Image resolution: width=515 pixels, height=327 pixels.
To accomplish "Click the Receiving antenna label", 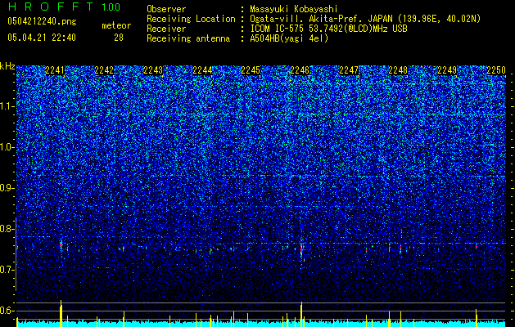I will point(188,38).
